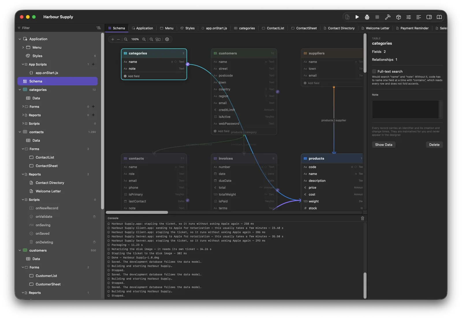Image resolution: width=462 pixels, height=319 pixels.
Task: Open the Payment Reminder tab
Action: click(x=412, y=28)
